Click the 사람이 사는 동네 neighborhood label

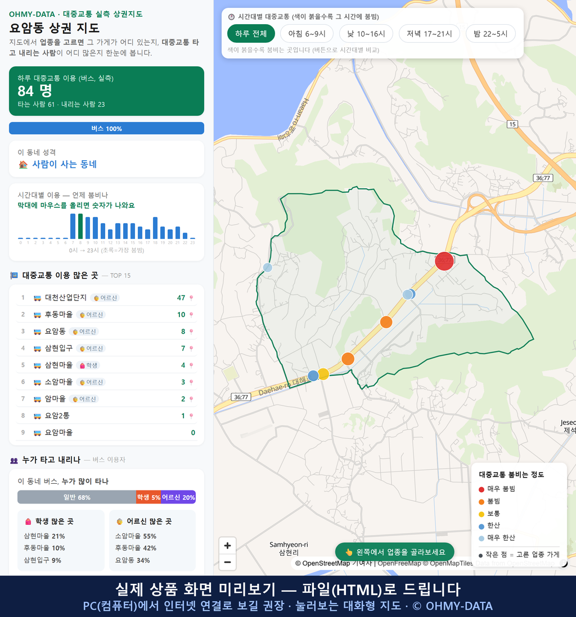[64, 165]
